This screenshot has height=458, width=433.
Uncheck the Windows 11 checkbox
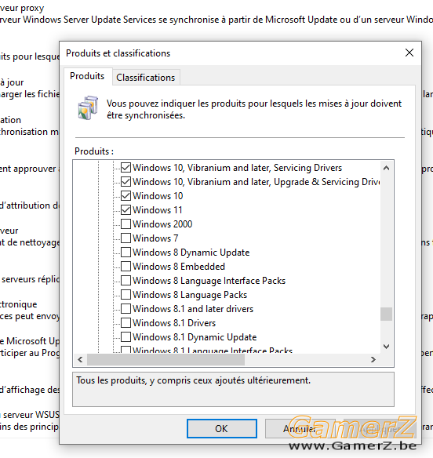pyautogui.click(x=126, y=209)
